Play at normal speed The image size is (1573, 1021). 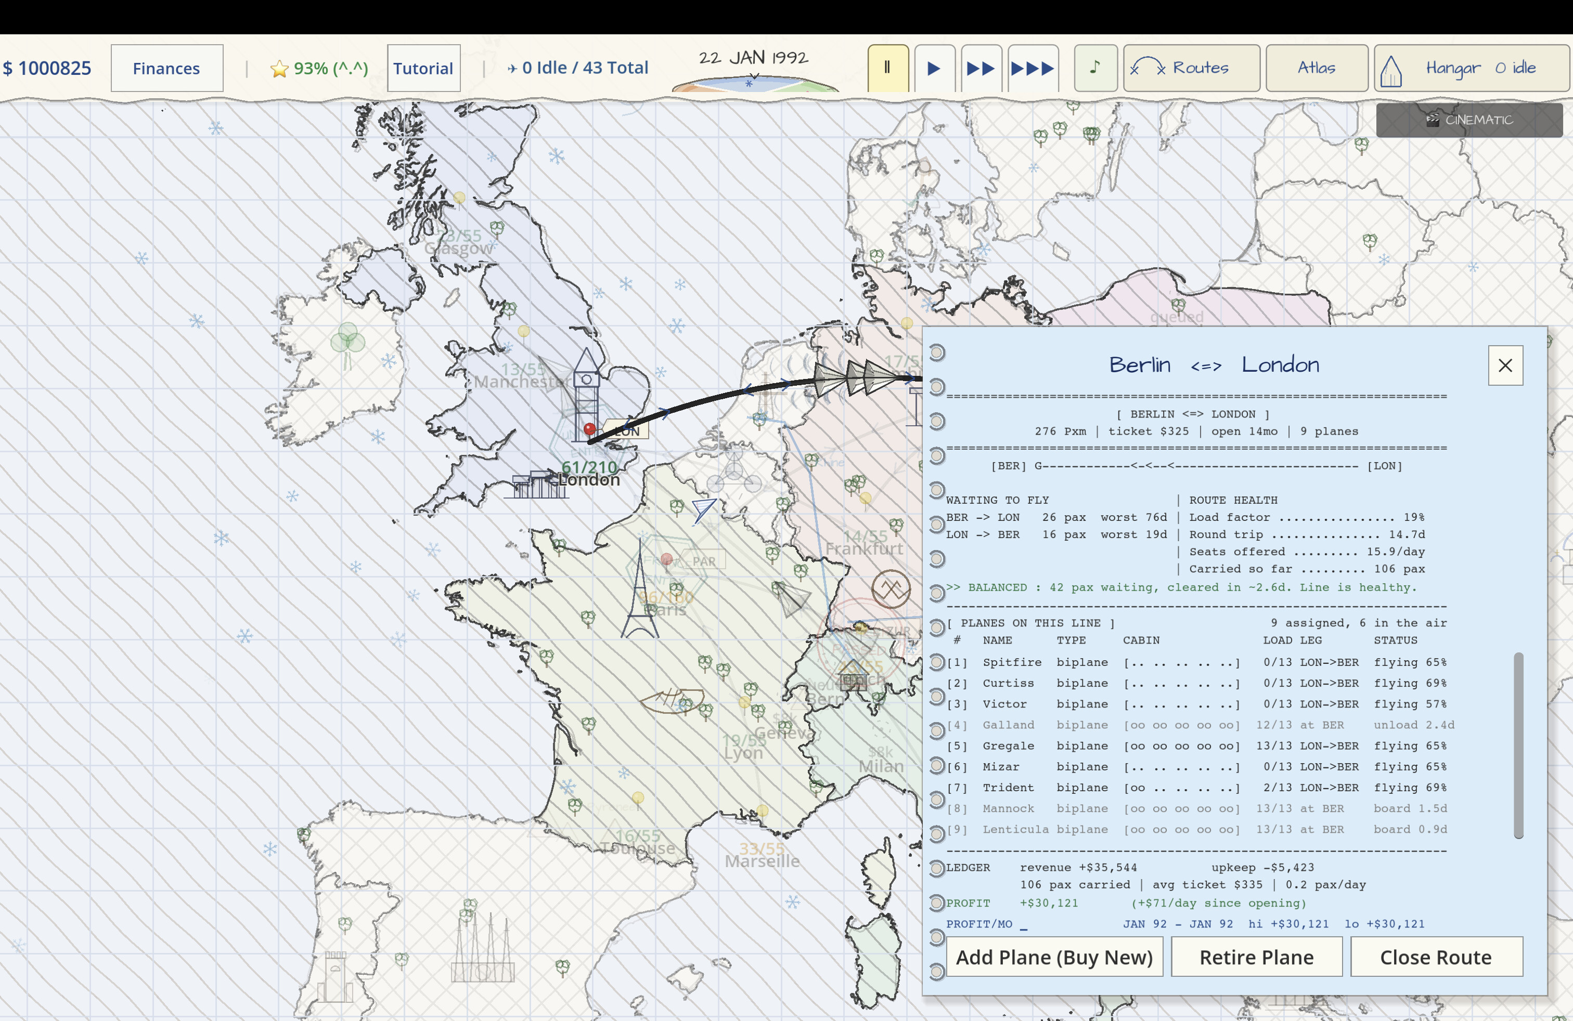934,68
